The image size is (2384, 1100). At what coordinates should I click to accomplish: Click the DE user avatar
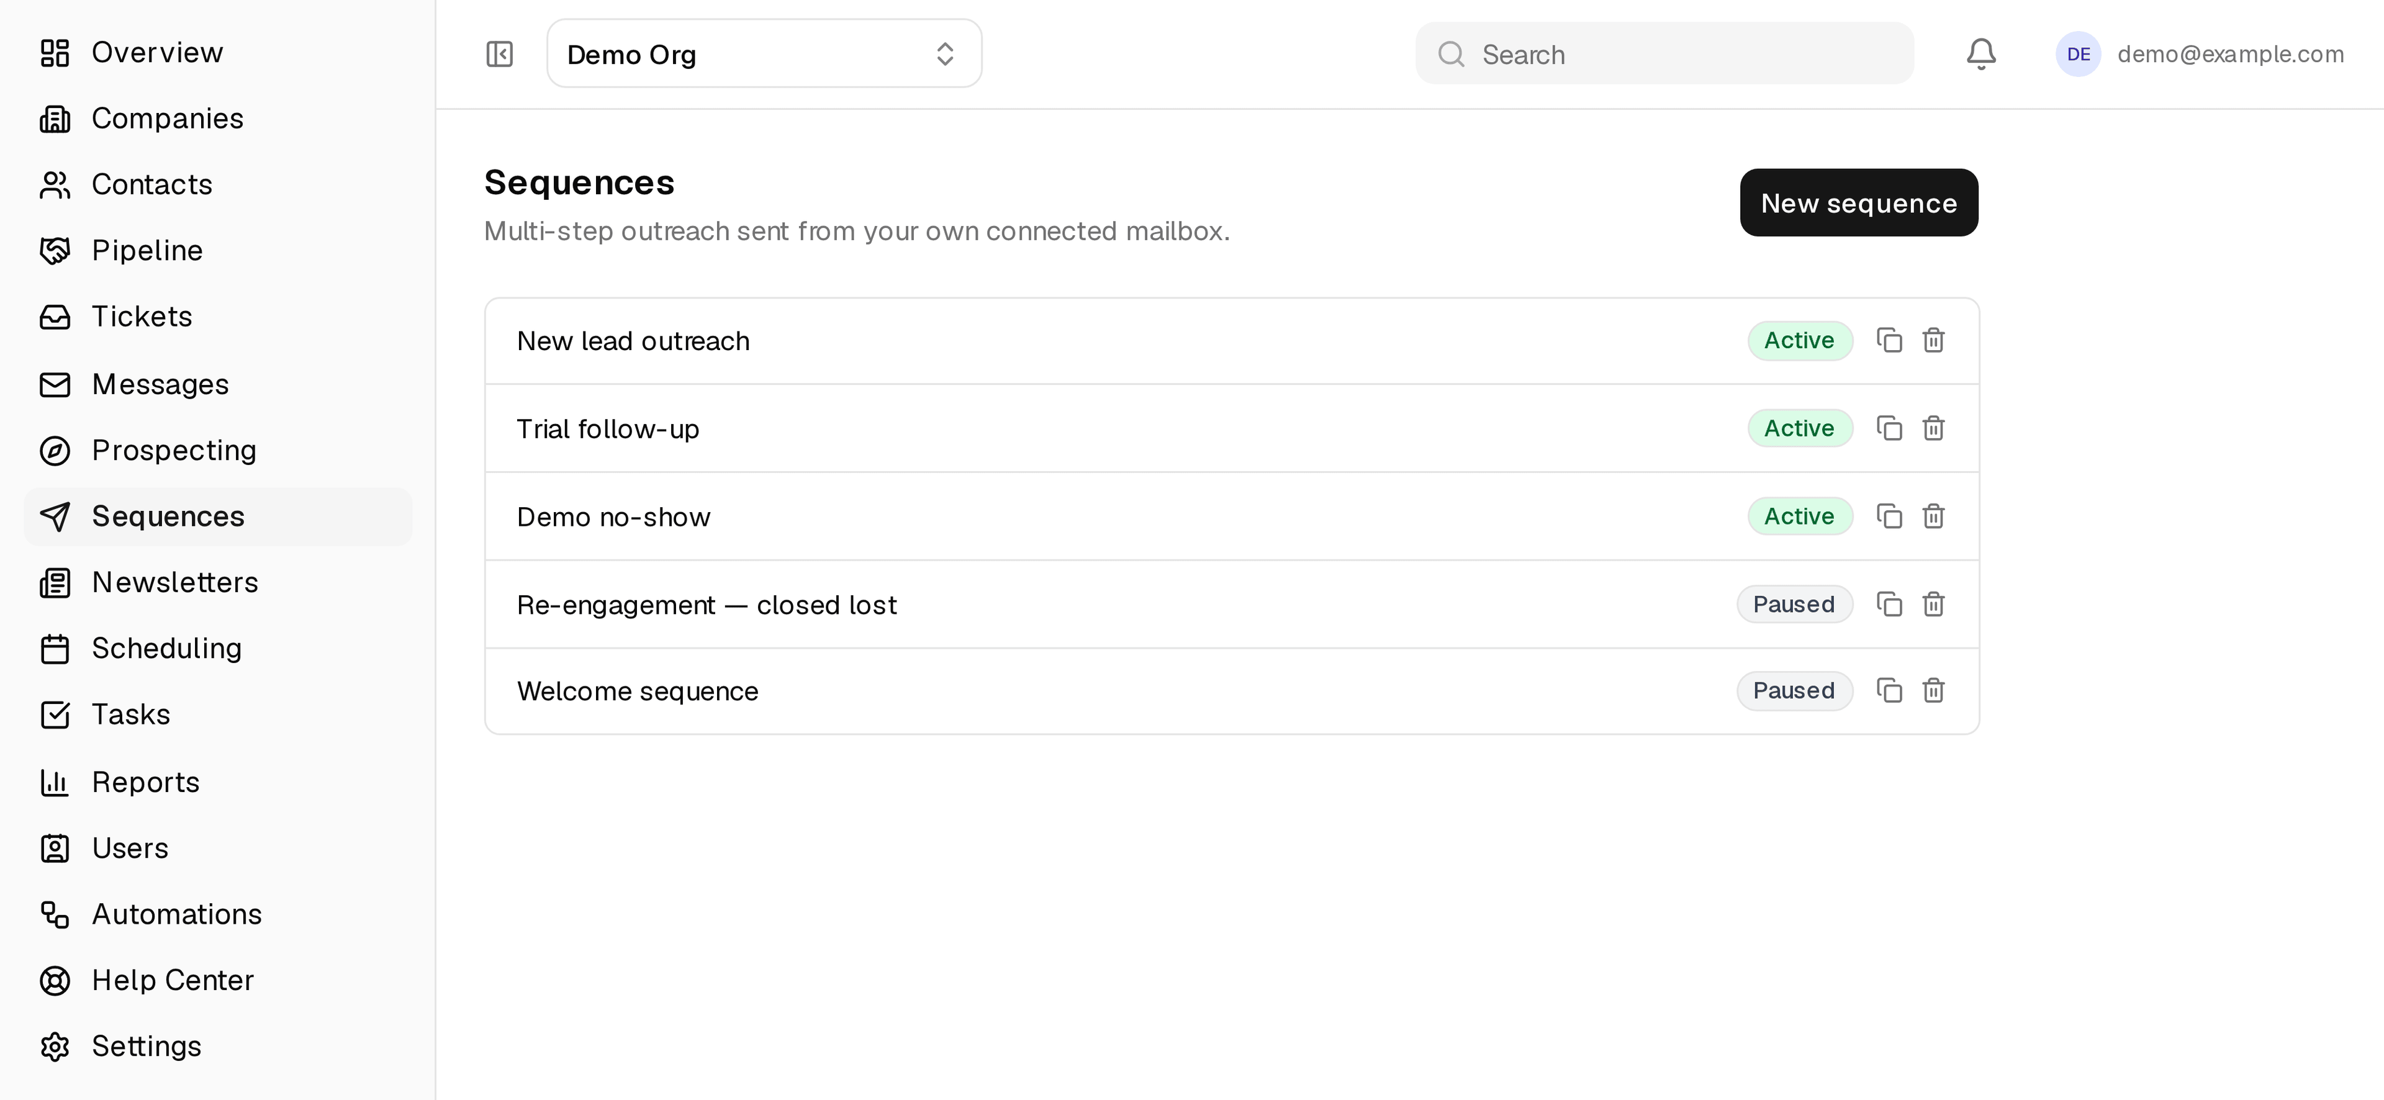2078,55
